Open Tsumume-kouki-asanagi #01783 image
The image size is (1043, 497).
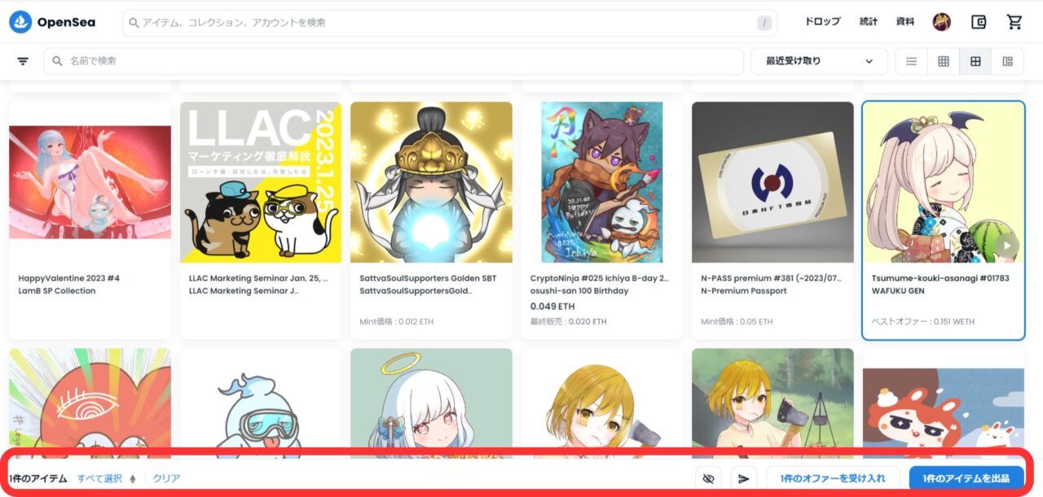[944, 182]
